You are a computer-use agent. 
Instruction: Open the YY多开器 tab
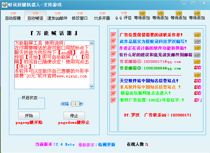(102, 16)
